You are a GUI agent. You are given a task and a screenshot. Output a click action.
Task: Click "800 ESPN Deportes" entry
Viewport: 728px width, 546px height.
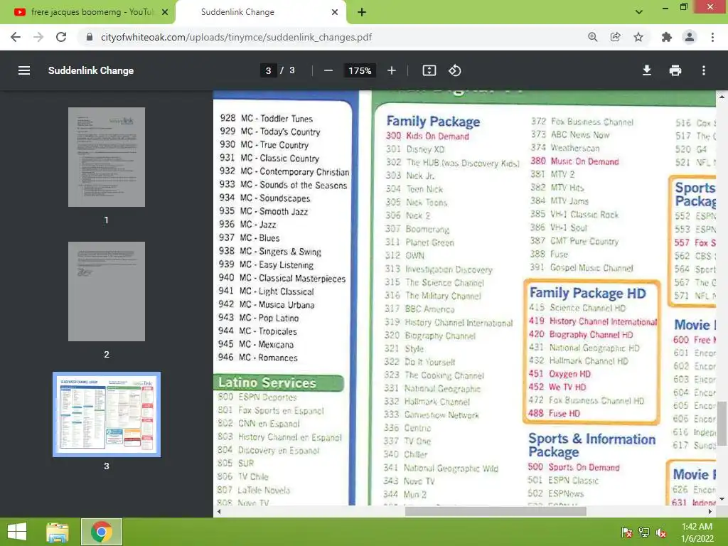(257, 397)
